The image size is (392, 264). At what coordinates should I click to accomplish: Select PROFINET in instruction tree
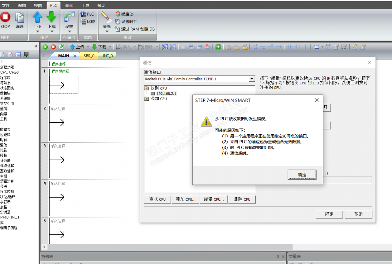[10, 217]
